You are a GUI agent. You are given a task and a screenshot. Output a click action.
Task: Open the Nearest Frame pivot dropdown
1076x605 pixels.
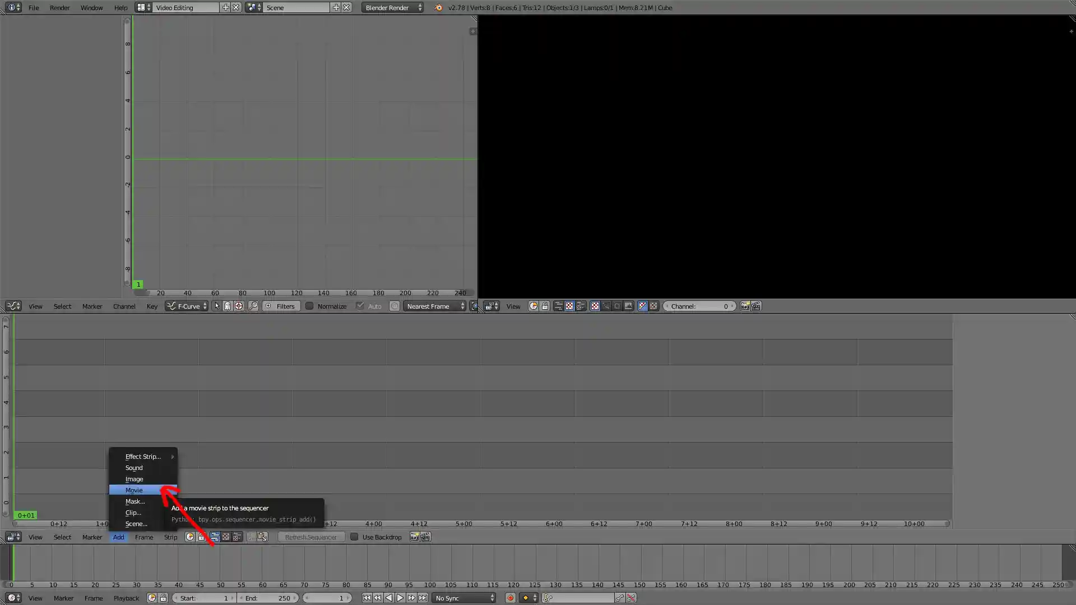click(x=434, y=306)
